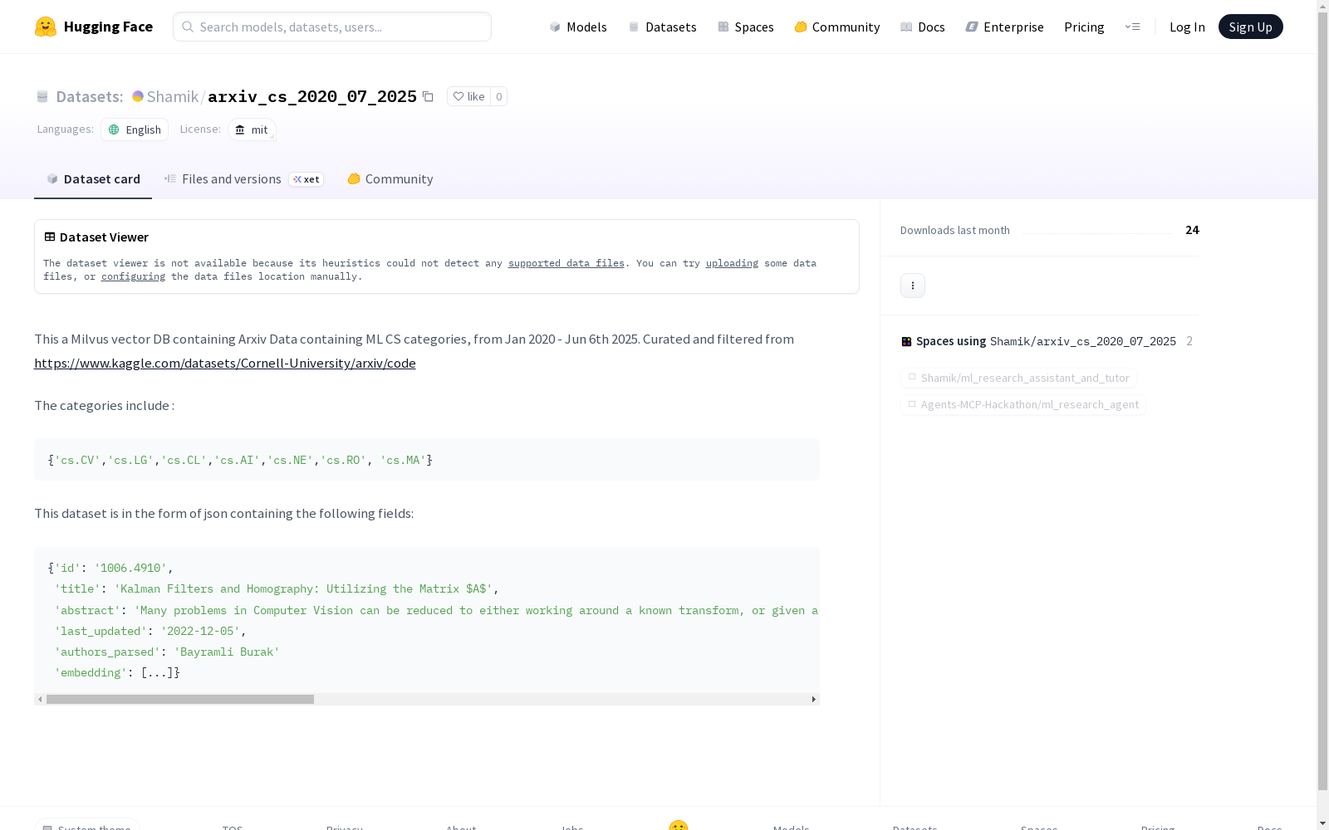Click the Log In link
Screen dimensions: 1329x830
[1187, 27]
